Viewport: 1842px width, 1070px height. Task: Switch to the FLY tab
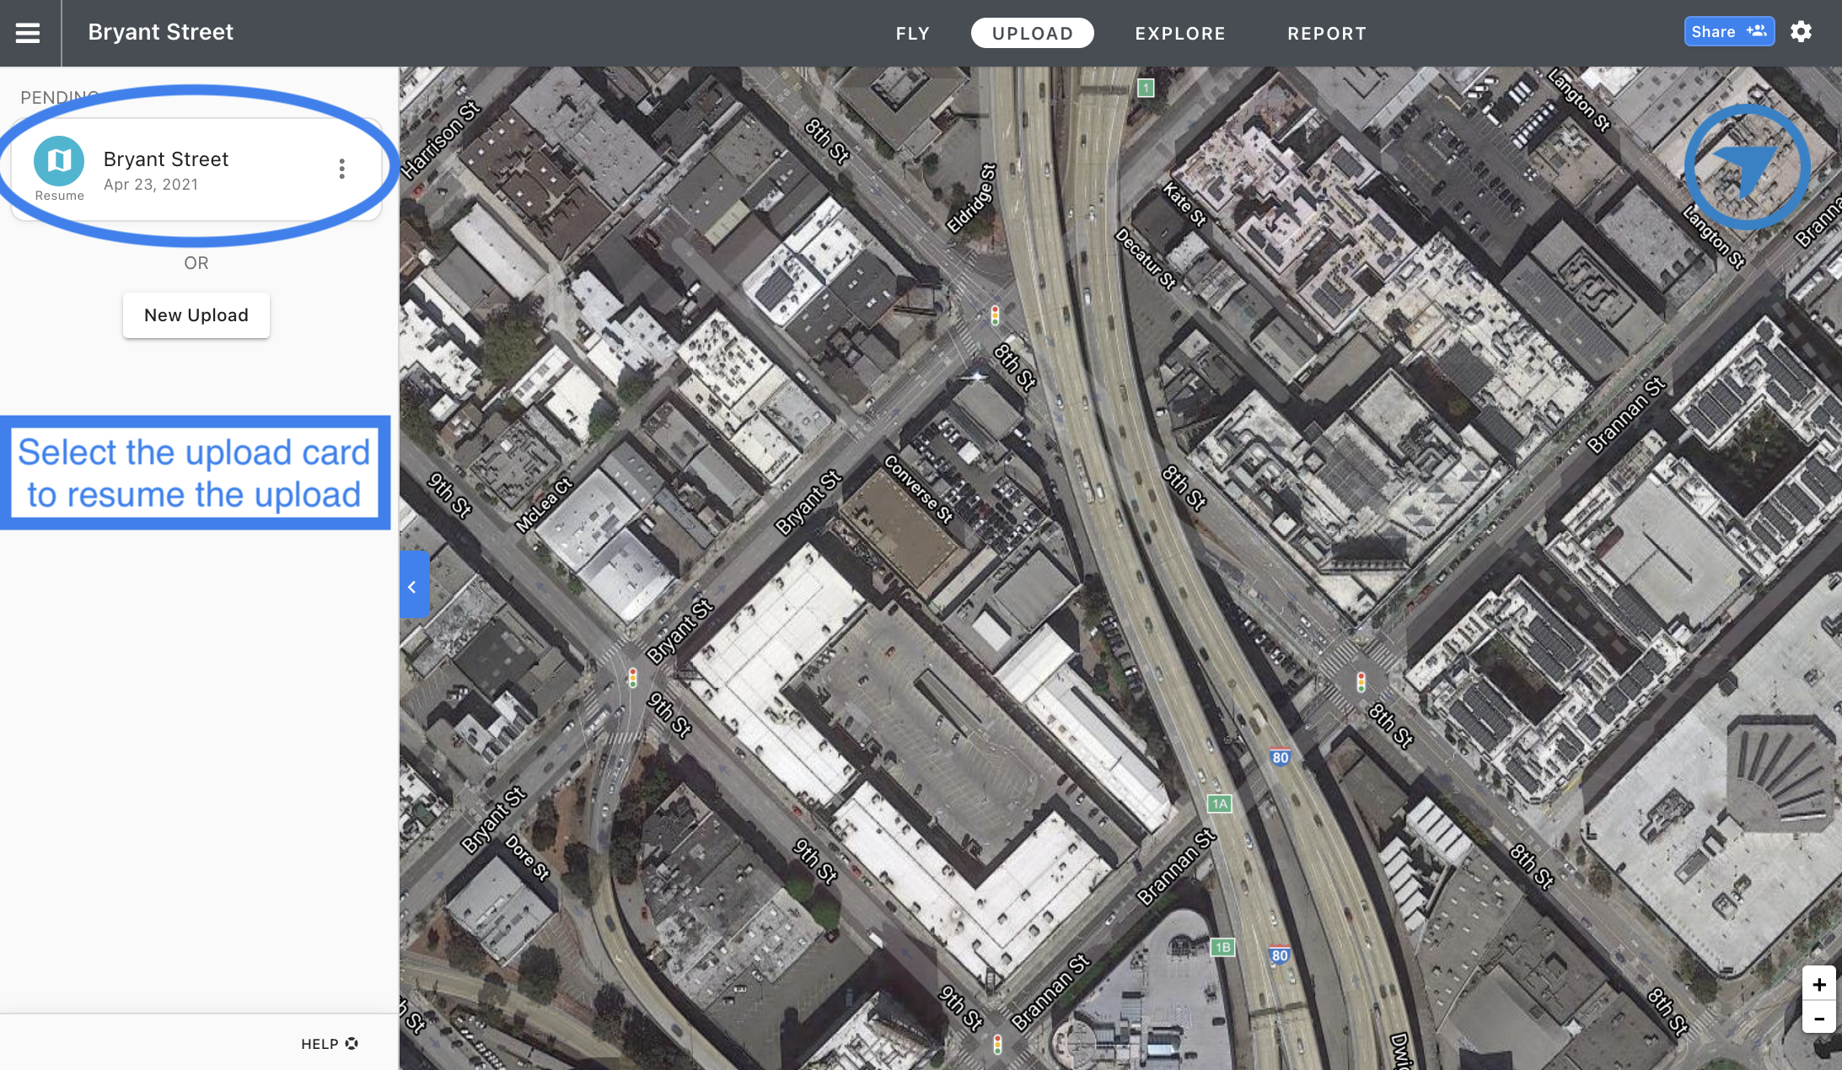912,34
